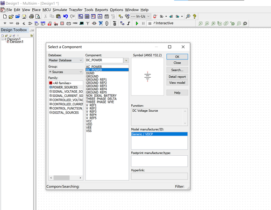Screen dimensions: 271x210
Task: Click the Family list right scroll arrow
Action: tap(80, 178)
